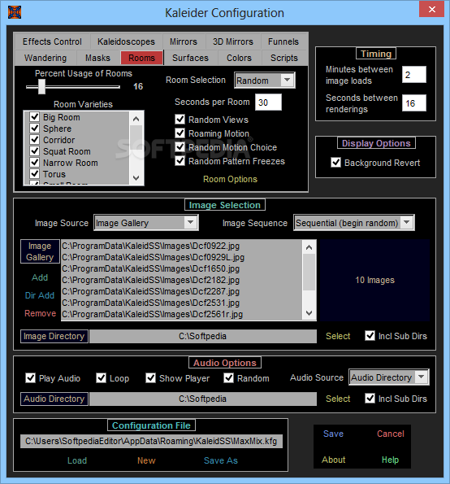The image size is (450, 484).
Task: Click Room Varieties list scroll up arrow
Action: click(x=136, y=119)
